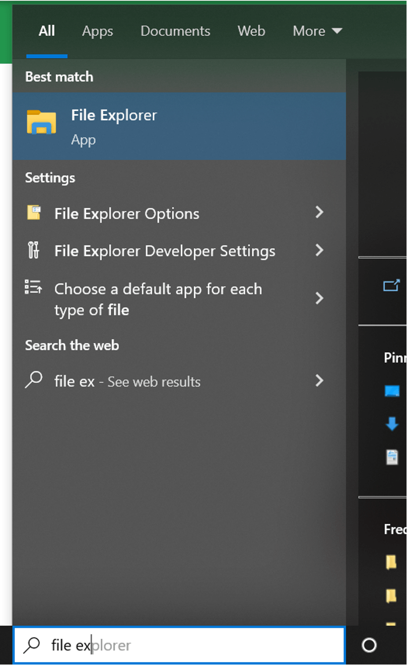Viewport: 407px width, 665px height.
Task: Expand the 'Choose a default app' chevron
Action: click(x=320, y=298)
